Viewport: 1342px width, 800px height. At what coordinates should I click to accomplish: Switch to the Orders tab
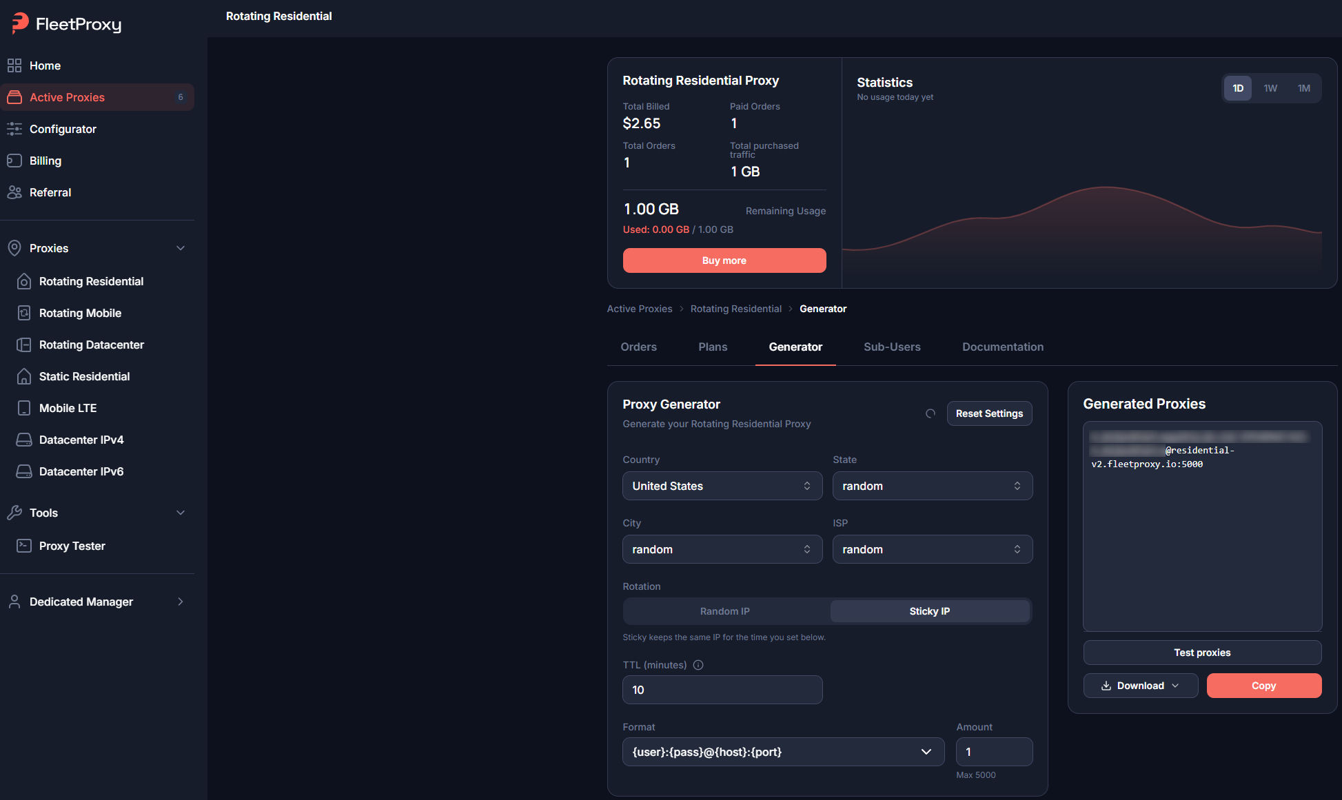click(638, 347)
